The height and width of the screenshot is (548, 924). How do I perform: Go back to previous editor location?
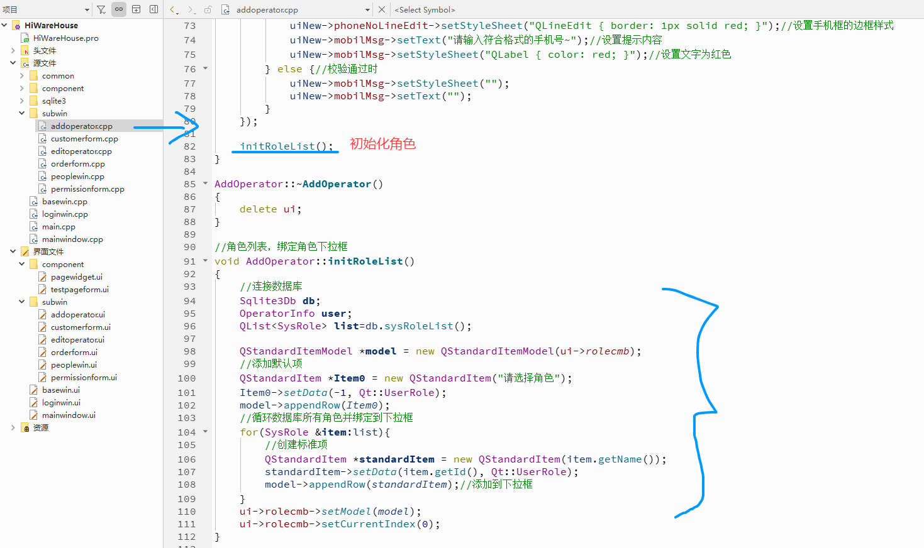[174, 9]
